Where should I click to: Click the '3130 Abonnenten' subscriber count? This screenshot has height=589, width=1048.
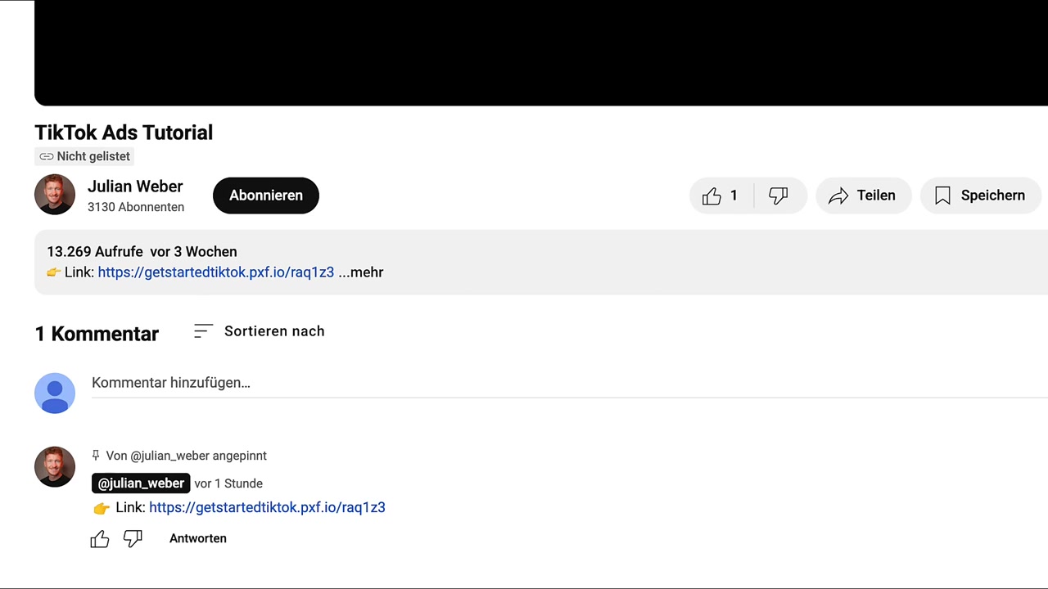[136, 207]
